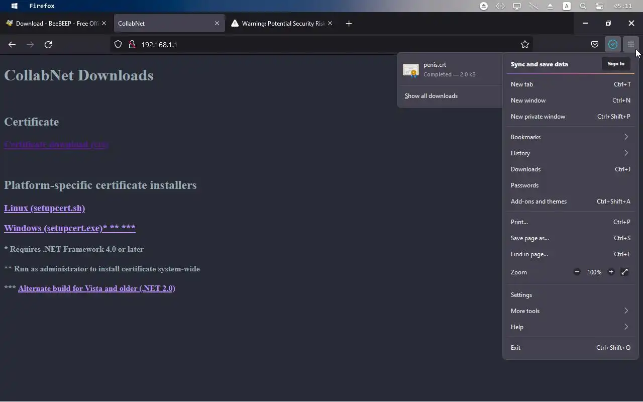This screenshot has width=643, height=402.
Task: Select New private window menu item
Action: [x=571, y=117]
